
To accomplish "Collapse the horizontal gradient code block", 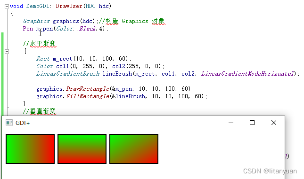I will [7, 51].
